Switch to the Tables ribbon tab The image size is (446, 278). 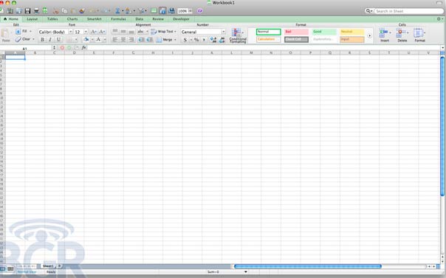coord(52,19)
